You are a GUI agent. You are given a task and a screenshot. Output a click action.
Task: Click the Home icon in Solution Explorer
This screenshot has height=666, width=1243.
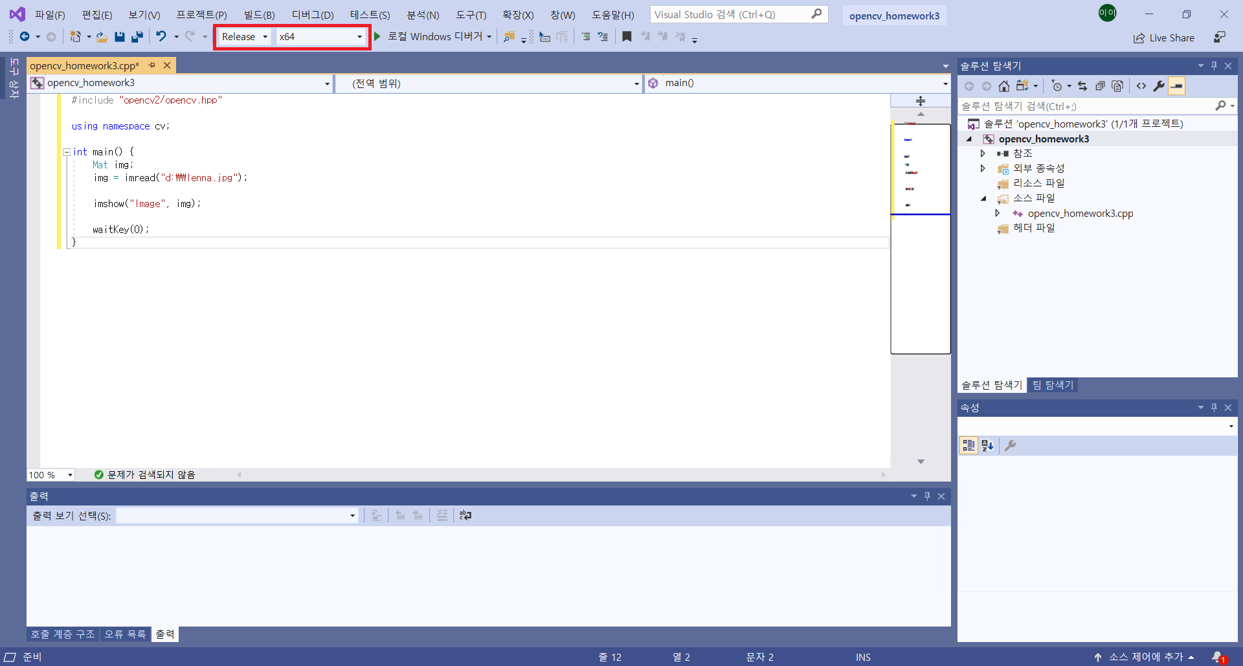coord(1004,86)
